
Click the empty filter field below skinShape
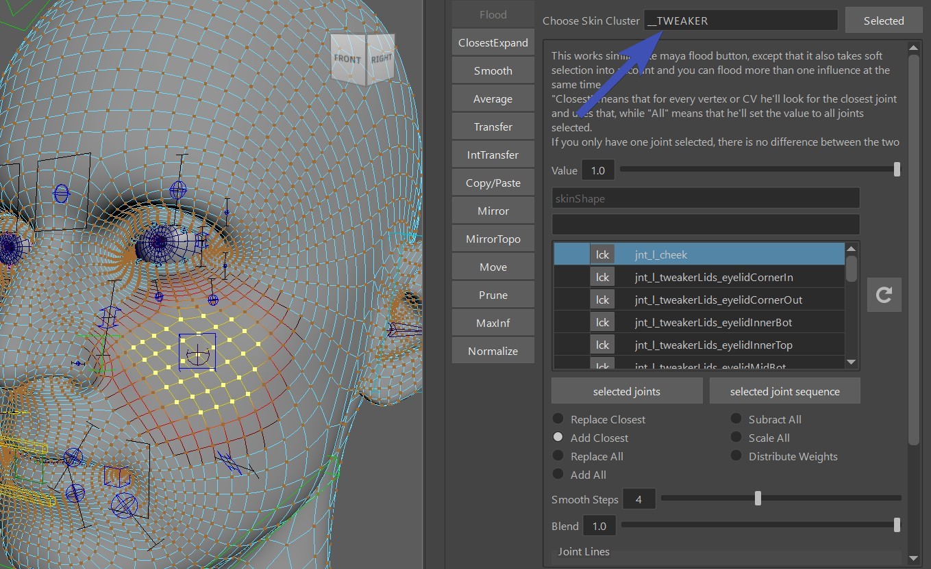[706, 224]
